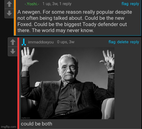The width and height of the screenshot is (142, 129).
Task: Click the '1 up, 3w, 1 reply' comment info
Action: pos(57,4)
